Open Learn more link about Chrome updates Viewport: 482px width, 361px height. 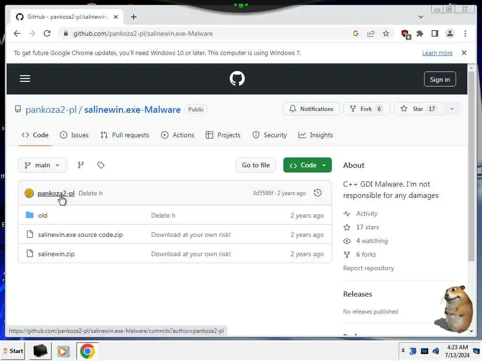coord(437,53)
